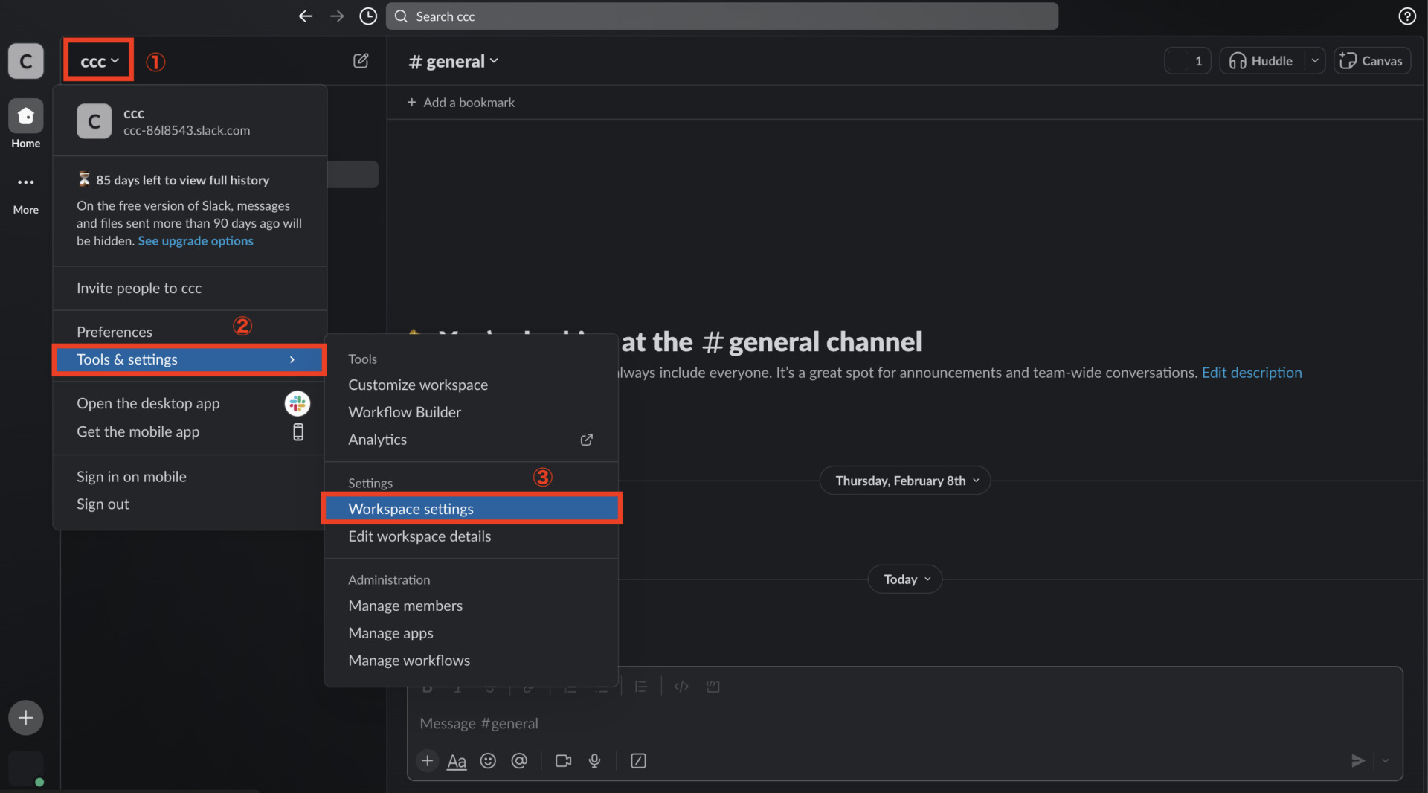
Task: Record an audio clip with the microphone icon
Action: (594, 760)
